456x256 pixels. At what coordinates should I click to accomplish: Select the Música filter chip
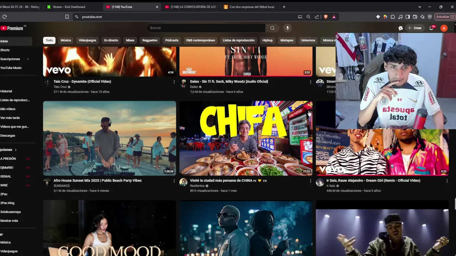(x=66, y=40)
